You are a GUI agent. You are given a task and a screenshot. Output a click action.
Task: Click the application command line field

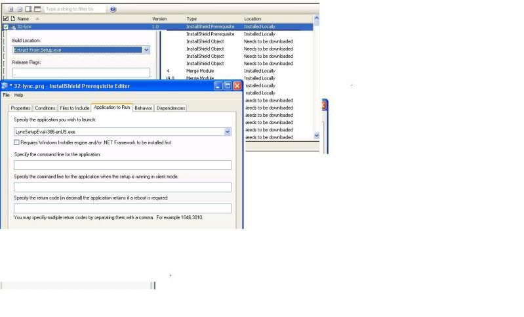(x=123, y=165)
